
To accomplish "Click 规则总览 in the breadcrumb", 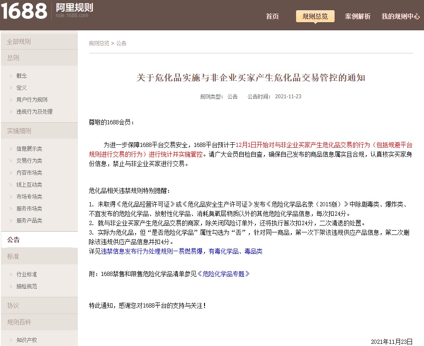I will click(x=99, y=43).
